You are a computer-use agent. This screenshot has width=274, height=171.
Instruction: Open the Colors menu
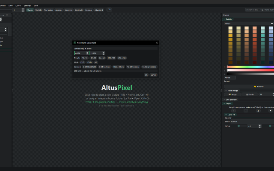[x=18, y=6]
